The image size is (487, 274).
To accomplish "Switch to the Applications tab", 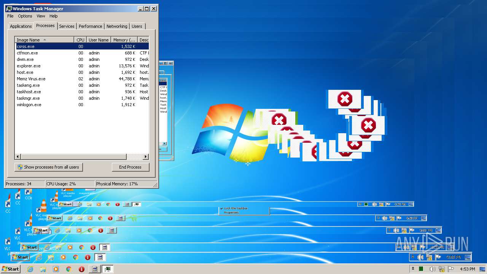I will coord(21,26).
